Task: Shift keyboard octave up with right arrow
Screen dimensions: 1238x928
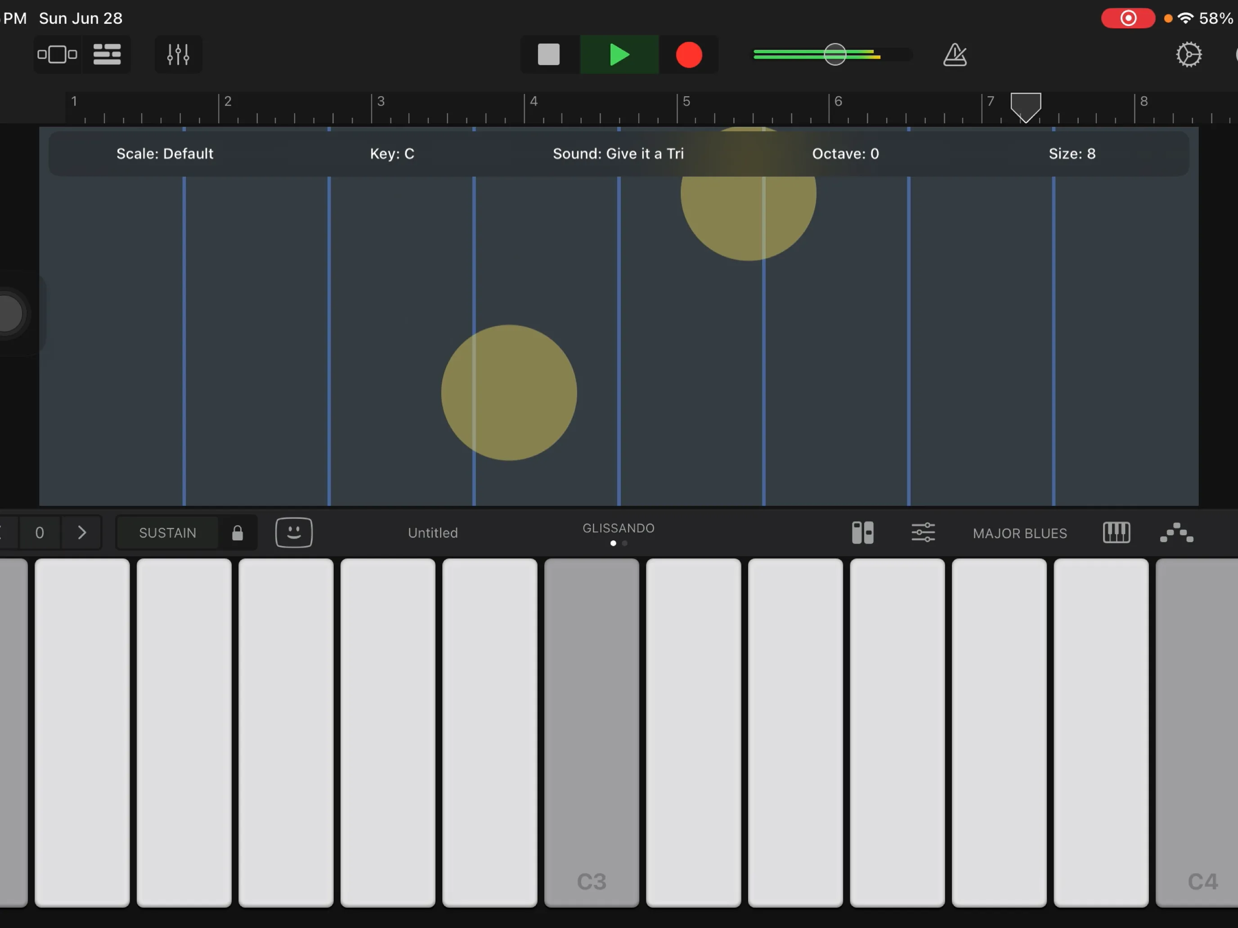Action: point(82,532)
